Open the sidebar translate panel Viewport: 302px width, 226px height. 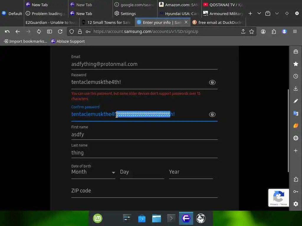click(x=296, y=113)
